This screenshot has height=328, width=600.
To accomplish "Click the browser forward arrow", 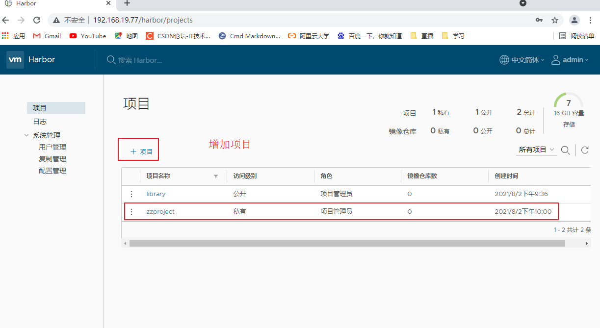I will 21,20.
